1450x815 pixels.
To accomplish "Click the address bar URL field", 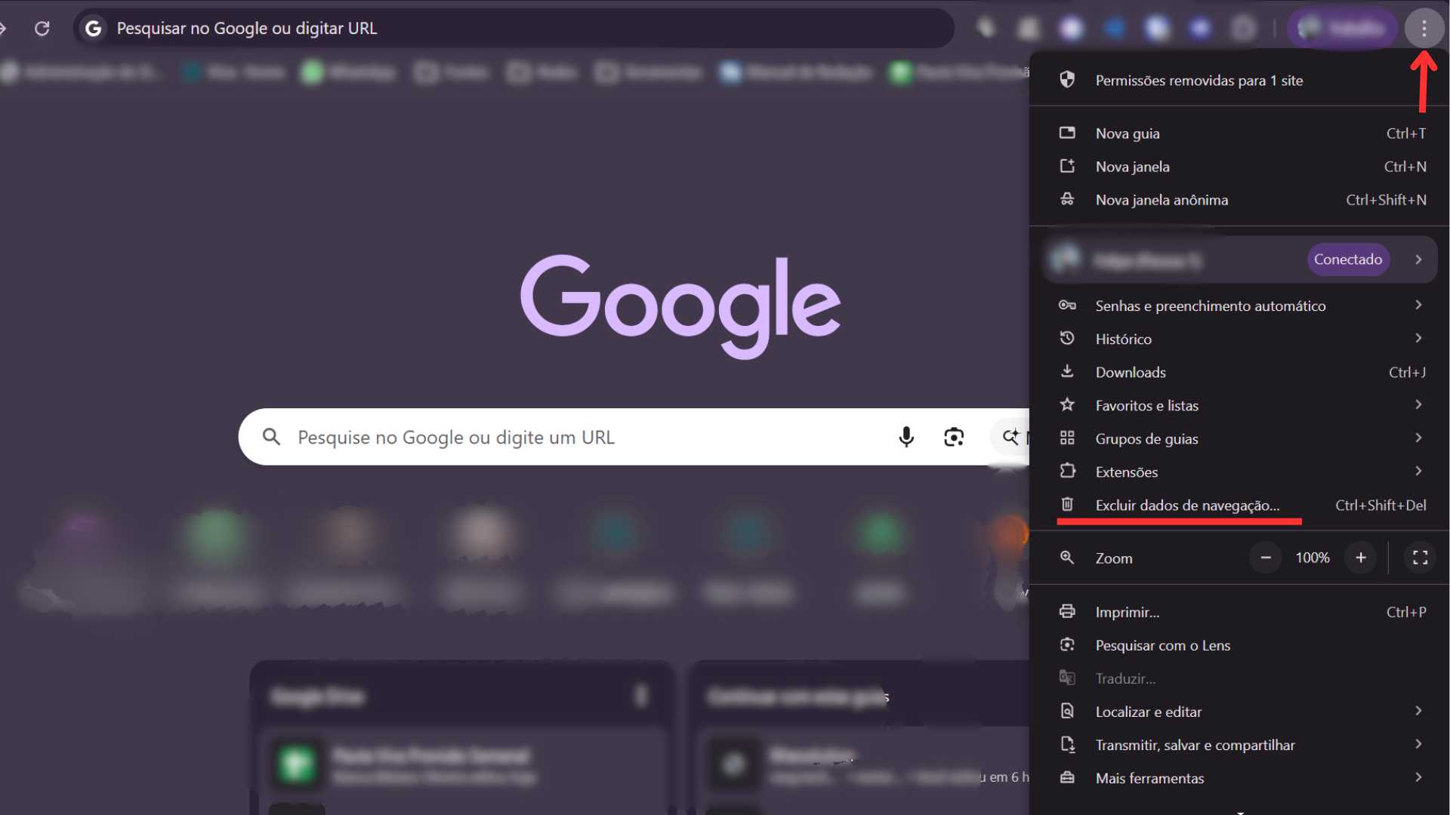I will pos(514,29).
